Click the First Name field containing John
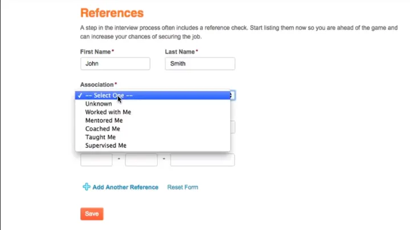 click(115, 64)
